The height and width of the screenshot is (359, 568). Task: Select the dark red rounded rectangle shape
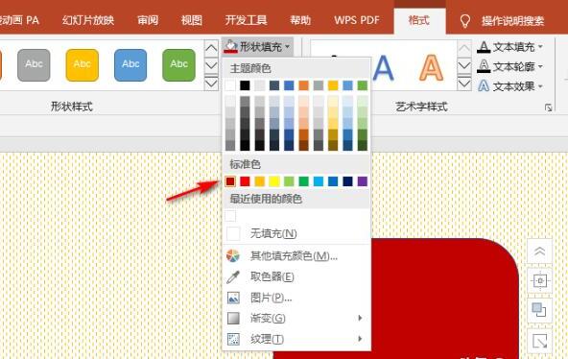click(x=445, y=299)
